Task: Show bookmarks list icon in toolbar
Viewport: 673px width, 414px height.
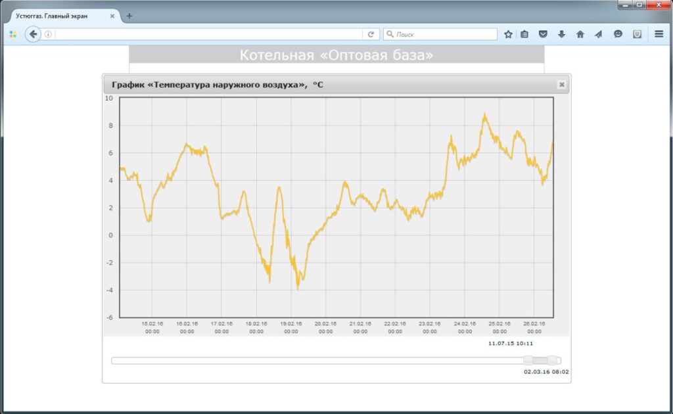Action: pyautogui.click(x=524, y=34)
